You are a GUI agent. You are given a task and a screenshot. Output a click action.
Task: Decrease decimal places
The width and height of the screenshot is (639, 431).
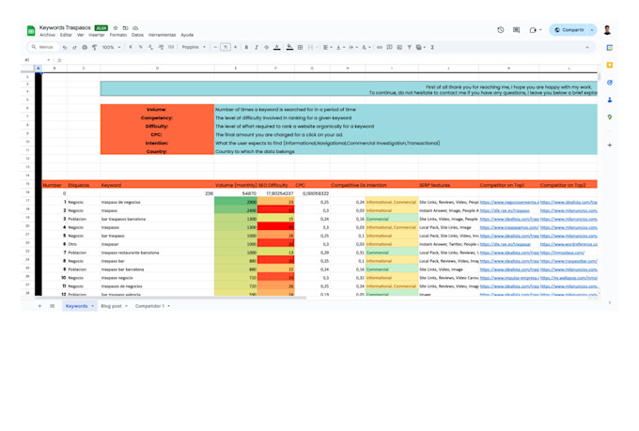coord(150,47)
